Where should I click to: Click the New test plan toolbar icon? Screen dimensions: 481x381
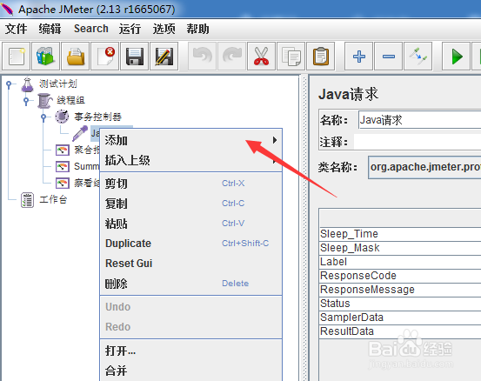16,57
